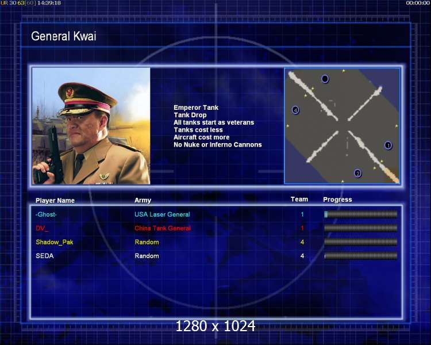Click the "Tank Drop" ability line
The image size is (431, 345).
tap(190, 115)
